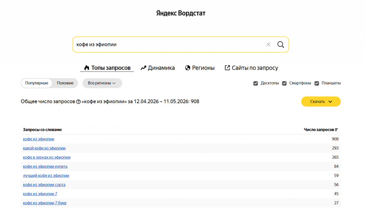
Task: Open 'кофе из эфиопии купить' link
Action: (45, 166)
